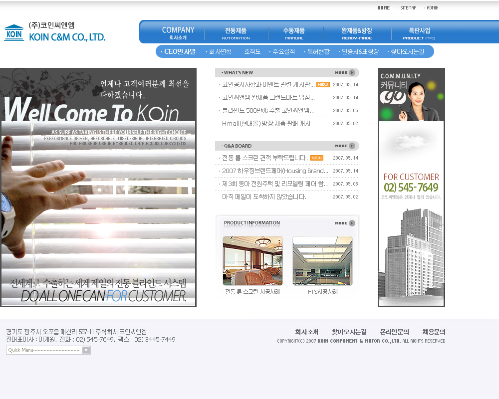Image resolution: width=499 pixels, height=399 pixels.
Task: Select the COMPANY 회사소개 main menu
Action: [x=178, y=33]
